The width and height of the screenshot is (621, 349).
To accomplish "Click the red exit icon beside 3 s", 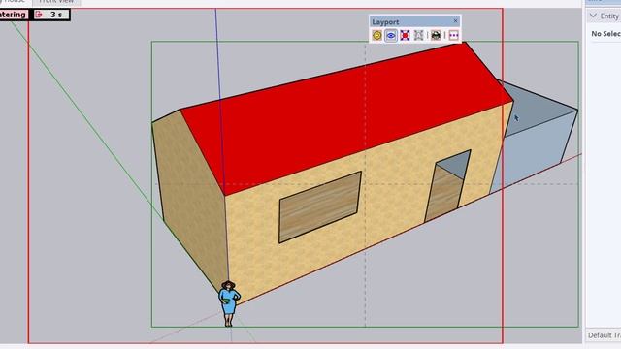I will click(x=39, y=15).
